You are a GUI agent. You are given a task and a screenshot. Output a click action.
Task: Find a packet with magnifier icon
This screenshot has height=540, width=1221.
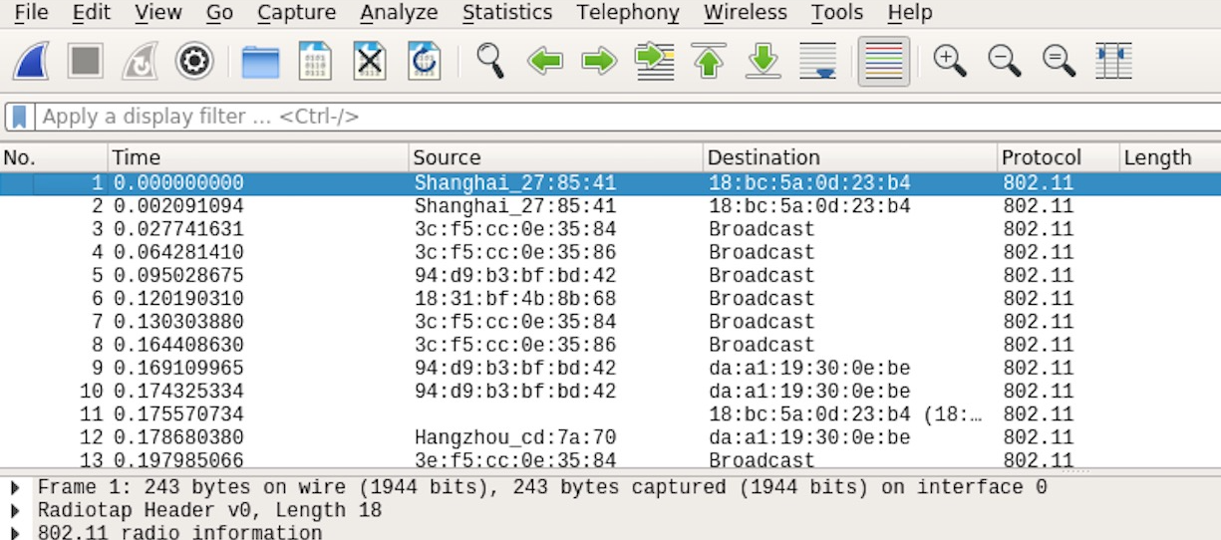click(490, 62)
